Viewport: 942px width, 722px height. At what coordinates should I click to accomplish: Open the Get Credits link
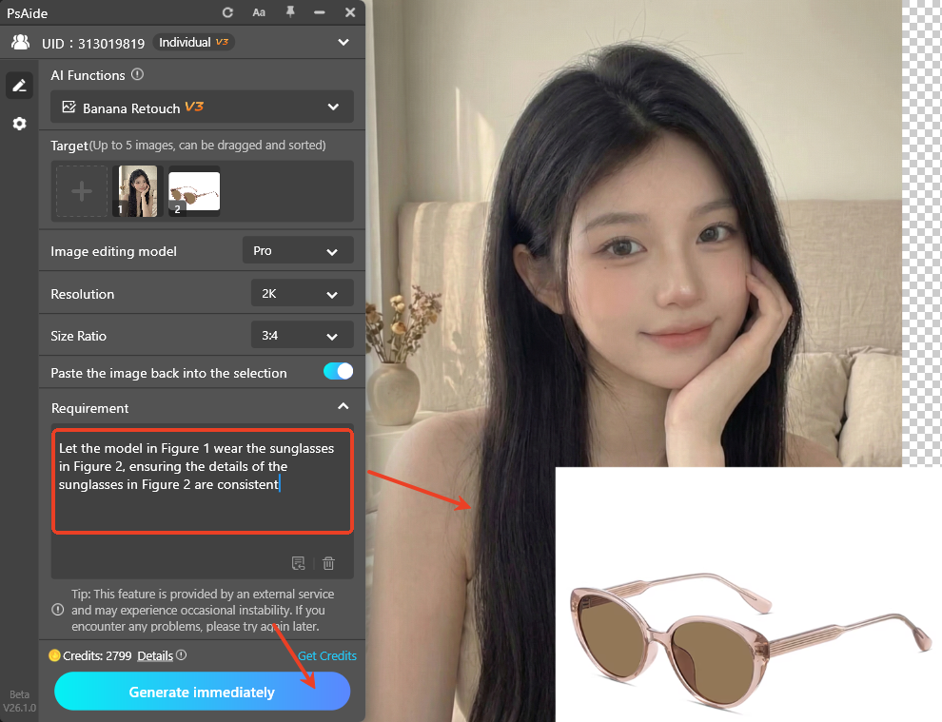(327, 655)
